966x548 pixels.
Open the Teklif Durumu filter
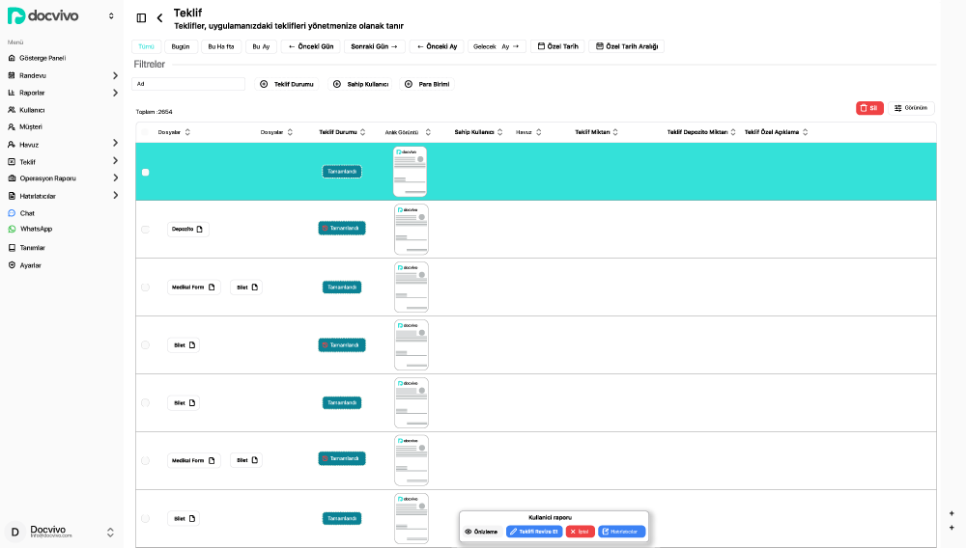(x=287, y=84)
